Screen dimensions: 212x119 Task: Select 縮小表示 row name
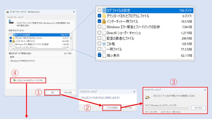[x=113, y=55]
